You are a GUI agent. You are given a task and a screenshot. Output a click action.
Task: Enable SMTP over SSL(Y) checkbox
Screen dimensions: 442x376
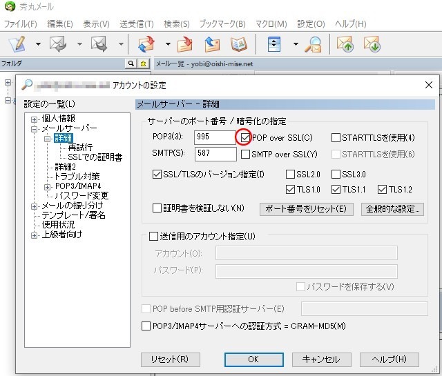[245, 155]
